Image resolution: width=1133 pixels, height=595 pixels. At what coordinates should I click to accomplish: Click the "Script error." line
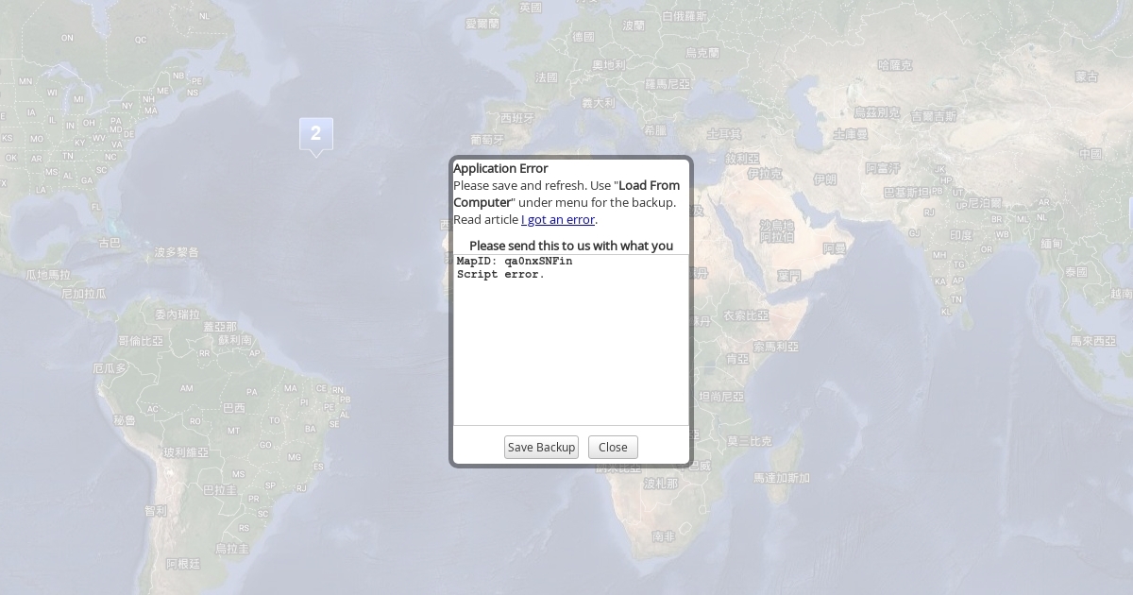click(x=500, y=275)
